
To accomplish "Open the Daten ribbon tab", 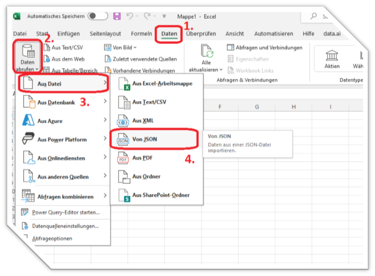I will pos(169,34).
